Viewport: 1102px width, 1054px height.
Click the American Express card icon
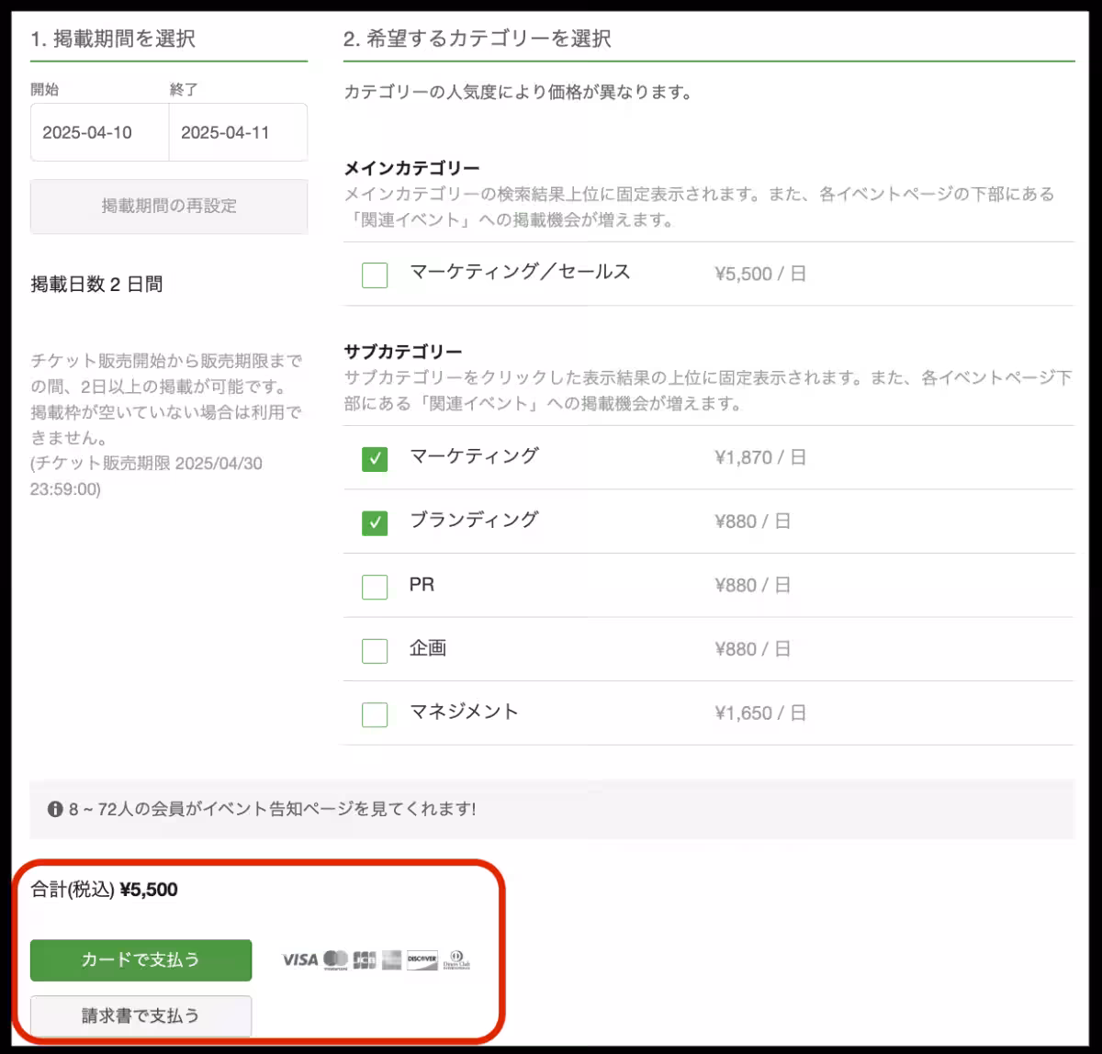(390, 959)
